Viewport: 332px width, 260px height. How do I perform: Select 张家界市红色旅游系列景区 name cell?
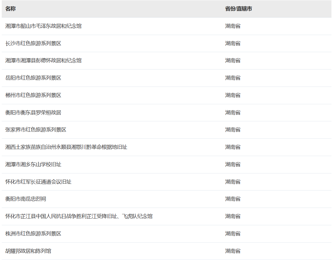[36, 130]
